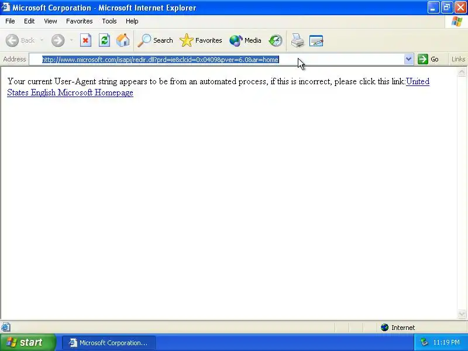Open the Search pane button
468x351 pixels.
155,40
